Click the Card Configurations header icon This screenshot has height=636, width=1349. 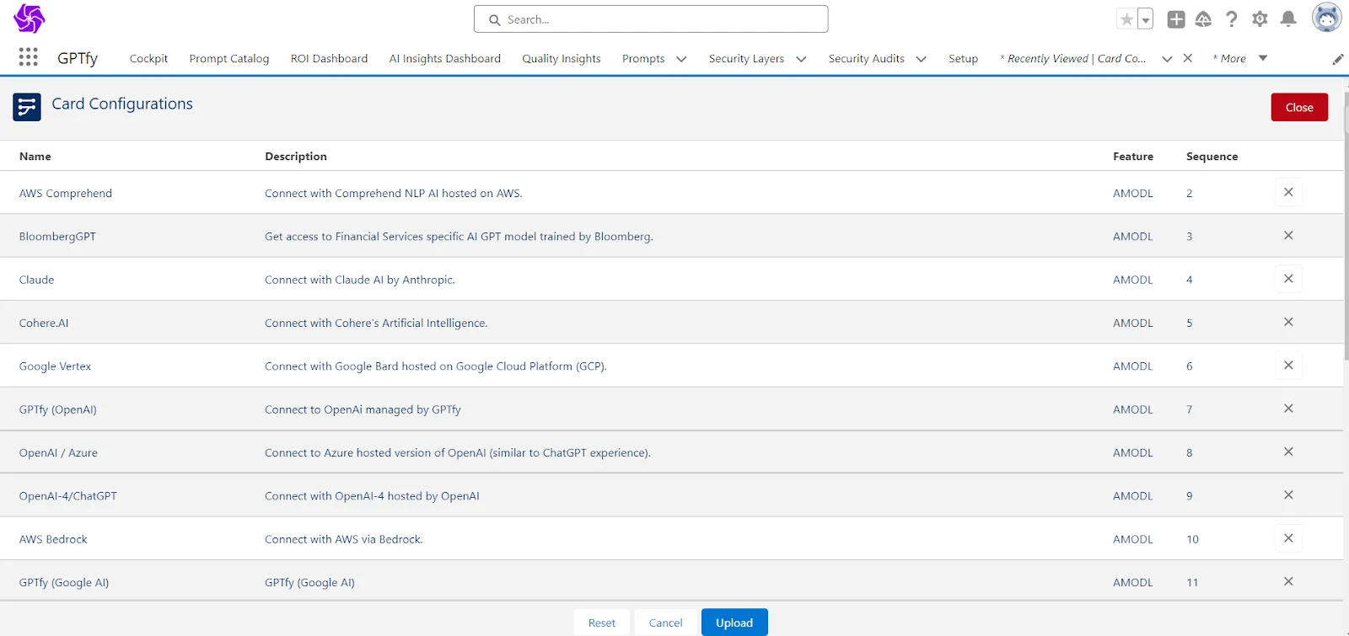[27, 107]
